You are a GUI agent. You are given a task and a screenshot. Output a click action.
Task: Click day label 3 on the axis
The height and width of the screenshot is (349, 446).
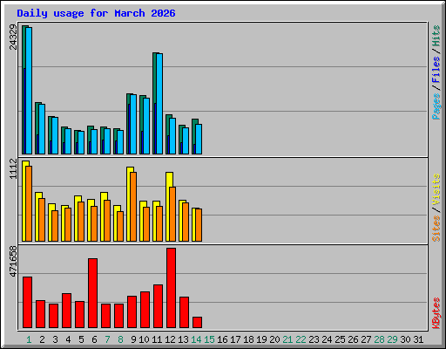point(55,339)
